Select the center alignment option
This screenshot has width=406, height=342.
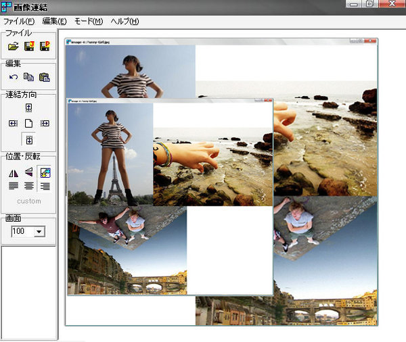point(28,186)
